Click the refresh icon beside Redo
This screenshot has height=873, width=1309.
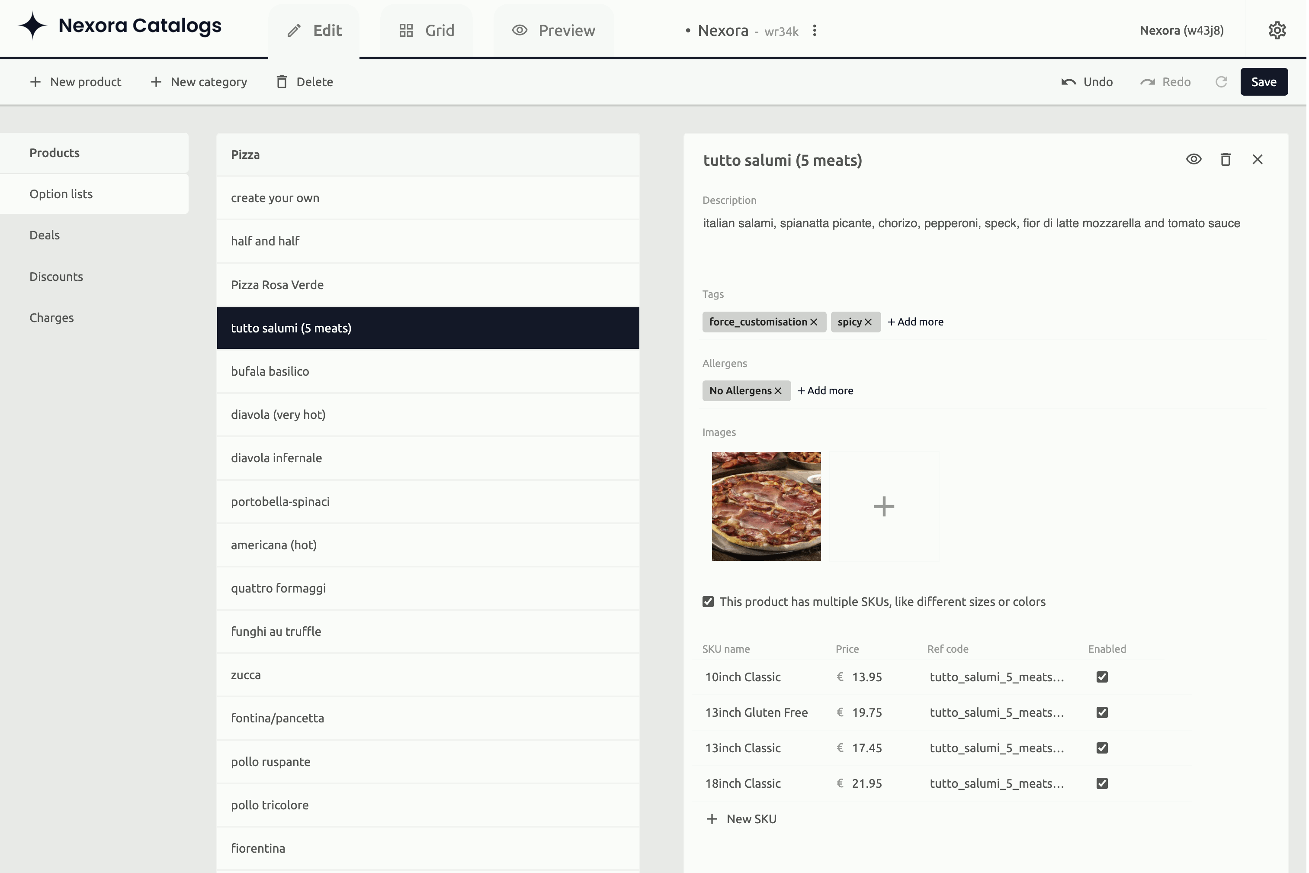[1221, 82]
